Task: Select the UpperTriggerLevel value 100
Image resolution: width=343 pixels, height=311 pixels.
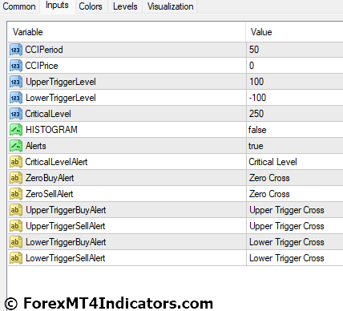Action: pos(256,82)
